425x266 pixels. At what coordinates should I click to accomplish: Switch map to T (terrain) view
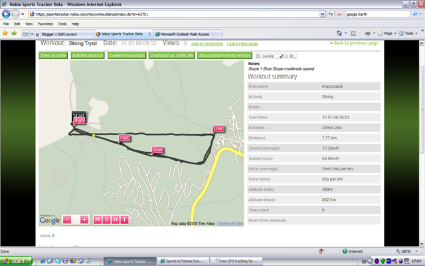click(124, 219)
